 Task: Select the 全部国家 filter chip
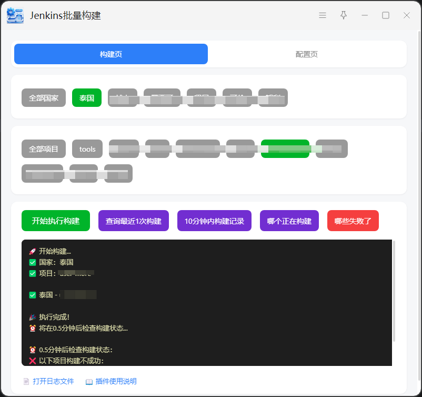[x=44, y=98]
